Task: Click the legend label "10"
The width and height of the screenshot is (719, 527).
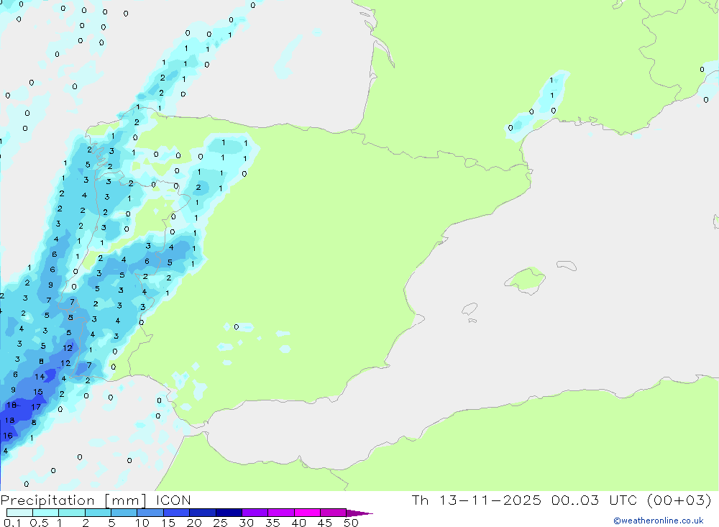Action: click(142, 523)
